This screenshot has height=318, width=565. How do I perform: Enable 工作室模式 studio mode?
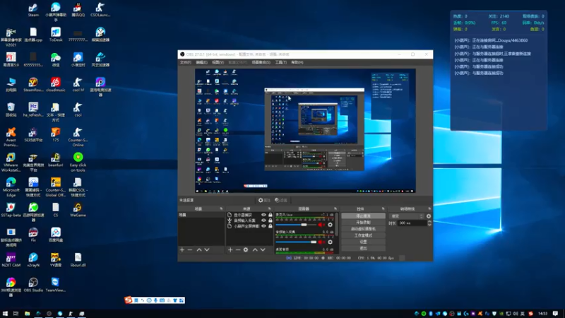[x=363, y=235]
